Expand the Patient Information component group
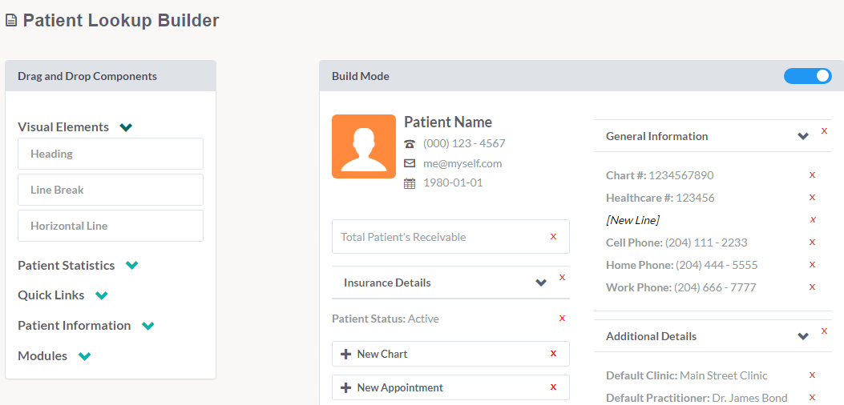 click(148, 326)
